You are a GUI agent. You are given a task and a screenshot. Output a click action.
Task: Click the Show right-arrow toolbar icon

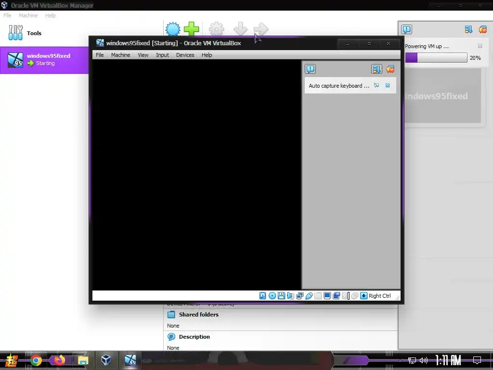(260, 29)
